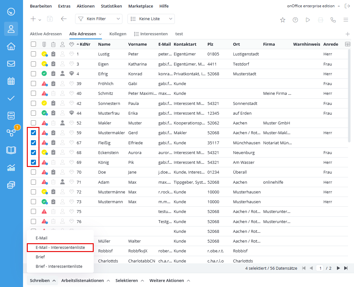This screenshot has width=354, height=287.
Task: Click the back arrow icon in toolbar
Action: [x=64, y=19]
